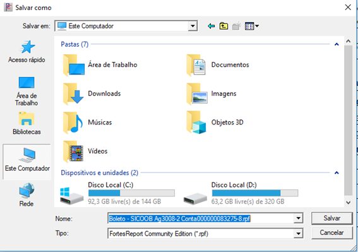The image size is (358, 252).
Task: Select the Área de Trabalho folder icon
Action: 74,65
